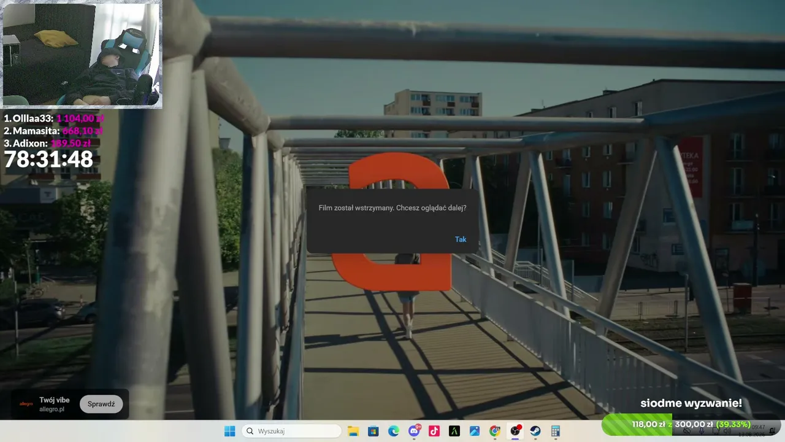785x442 pixels.
Task: Click the Olllaa33 donor entry
Action: (54, 118)
